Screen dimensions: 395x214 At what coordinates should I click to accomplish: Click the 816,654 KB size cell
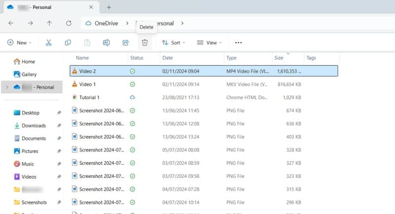click(289, 84)
